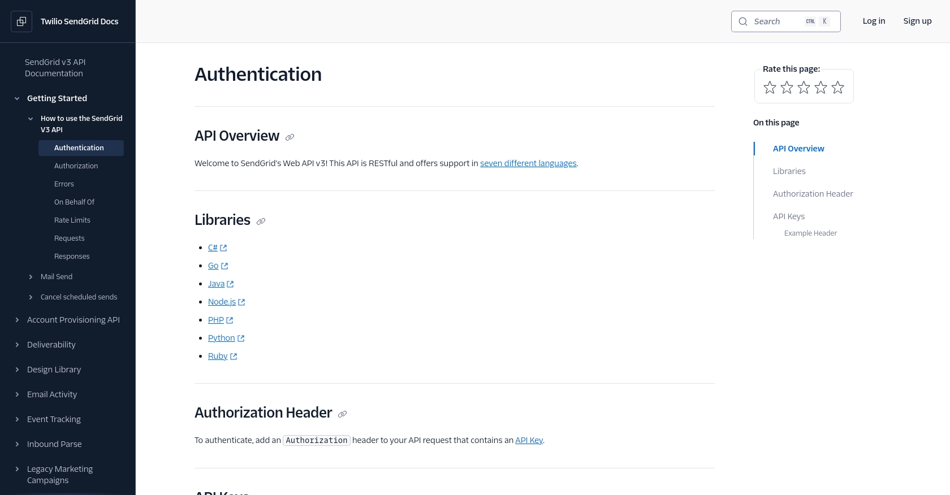Image resolution: width=950 pixels, height=495 pixels.
Task: Open the On Behalf Of sidebar page
Action: pyautogui.click(x=74, y=202)
